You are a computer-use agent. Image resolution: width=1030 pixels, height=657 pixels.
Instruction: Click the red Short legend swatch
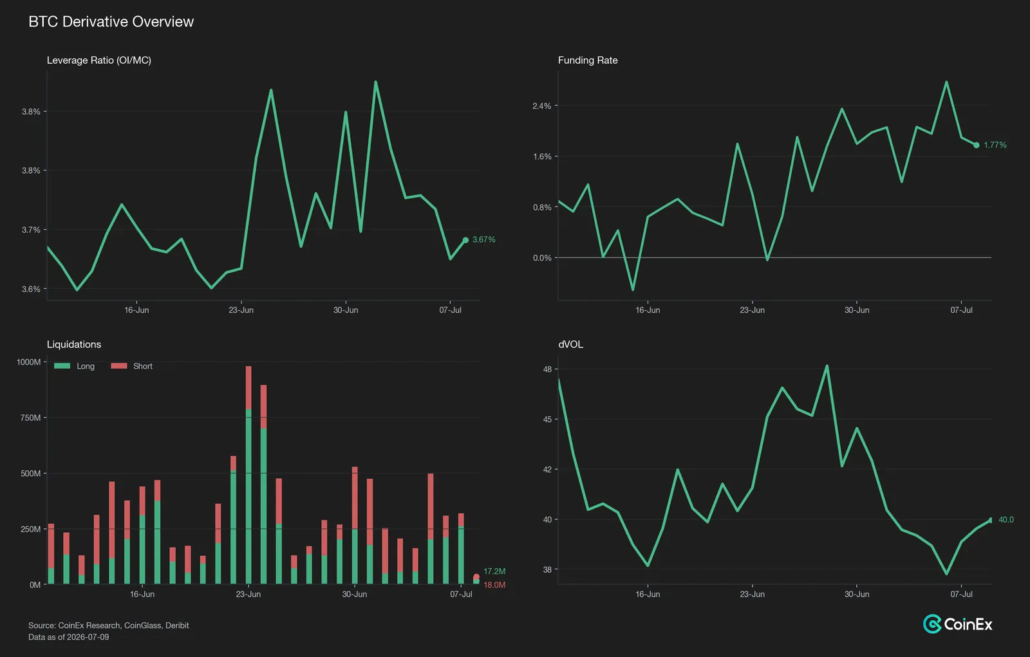[x=119, y=366]
